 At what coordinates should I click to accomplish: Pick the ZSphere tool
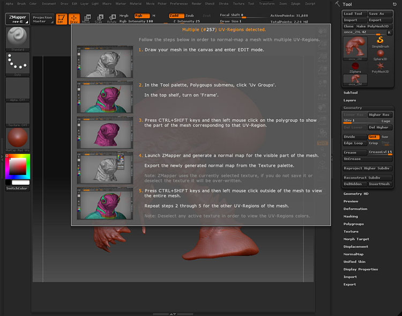tap(355, 67)
